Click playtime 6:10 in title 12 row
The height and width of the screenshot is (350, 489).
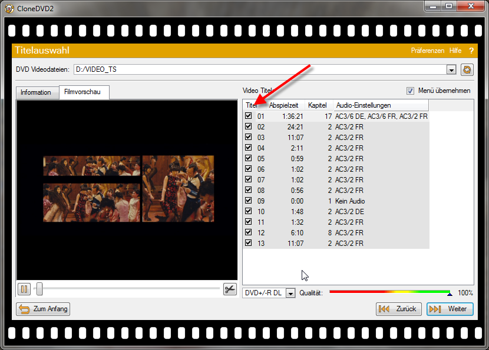(x=297, y=233)
